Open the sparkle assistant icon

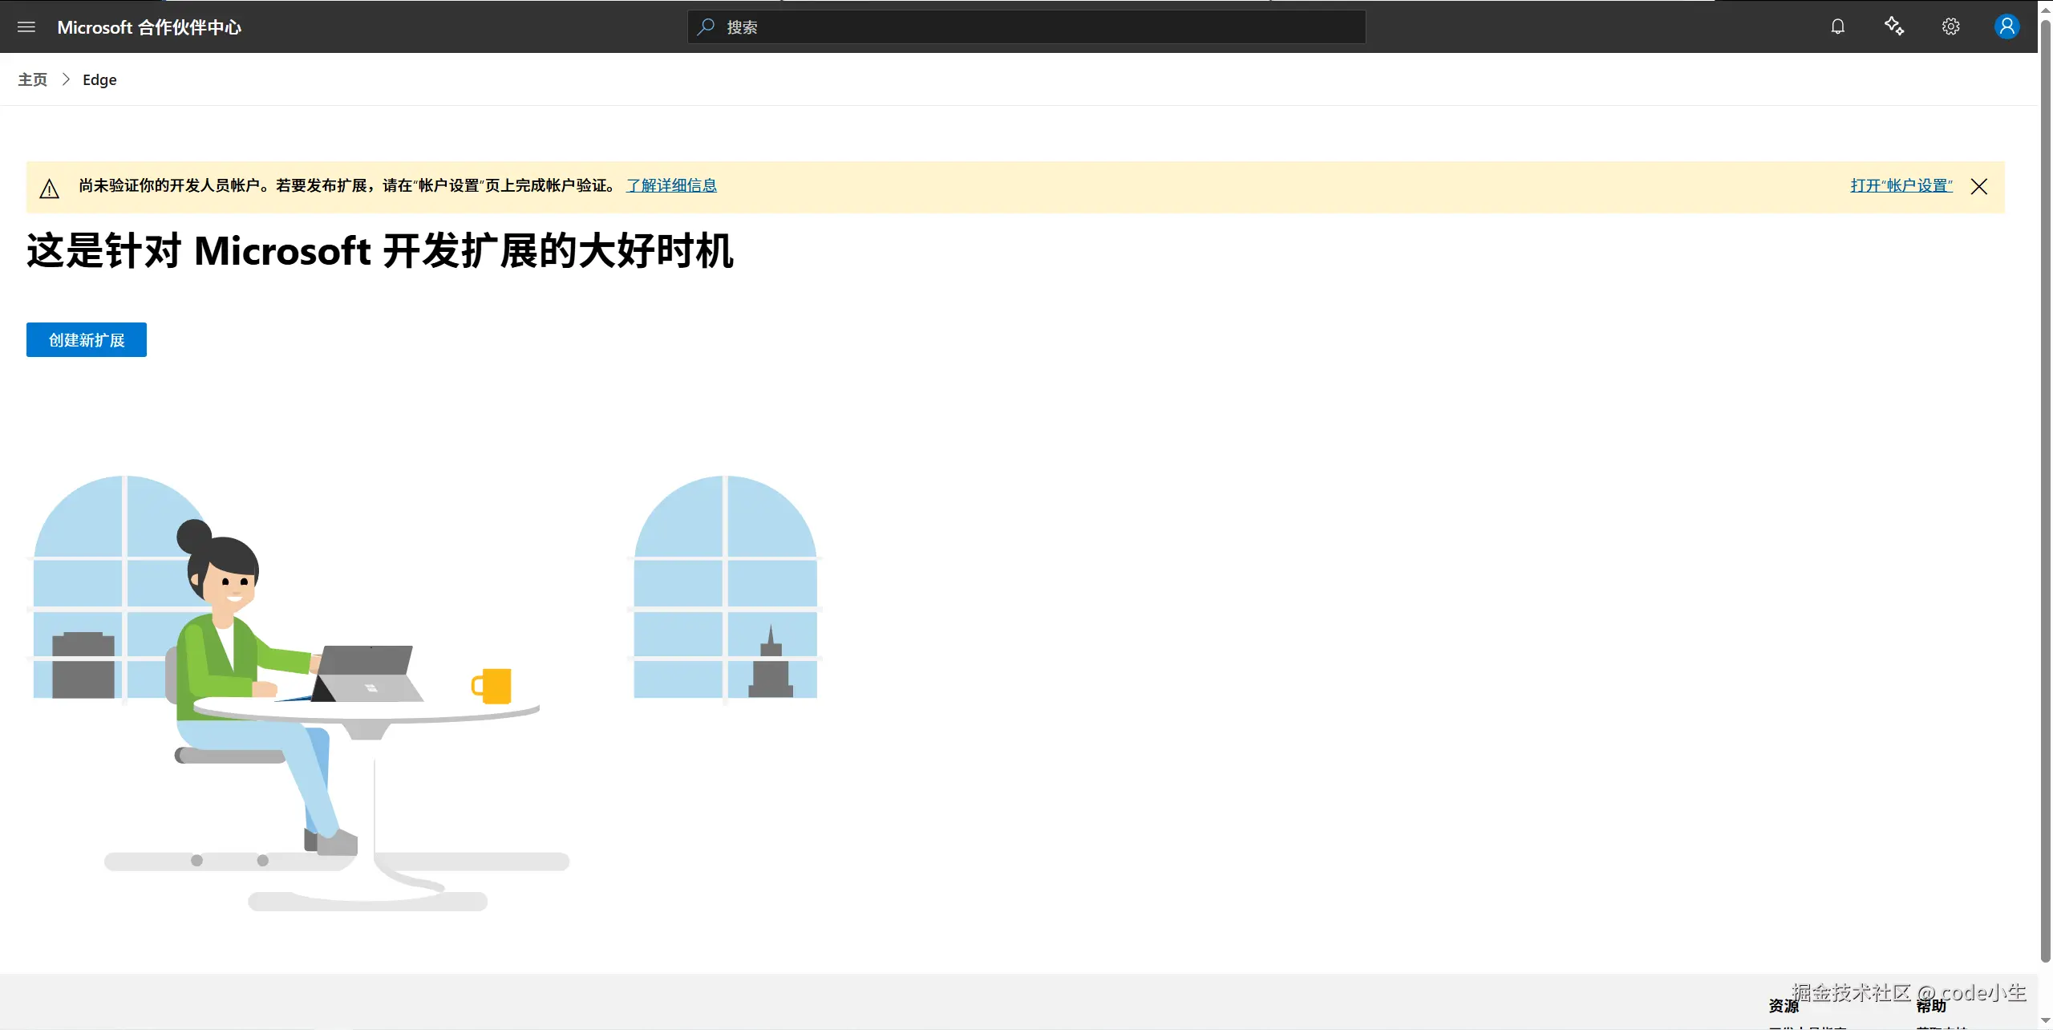[x=1894, y=27]
